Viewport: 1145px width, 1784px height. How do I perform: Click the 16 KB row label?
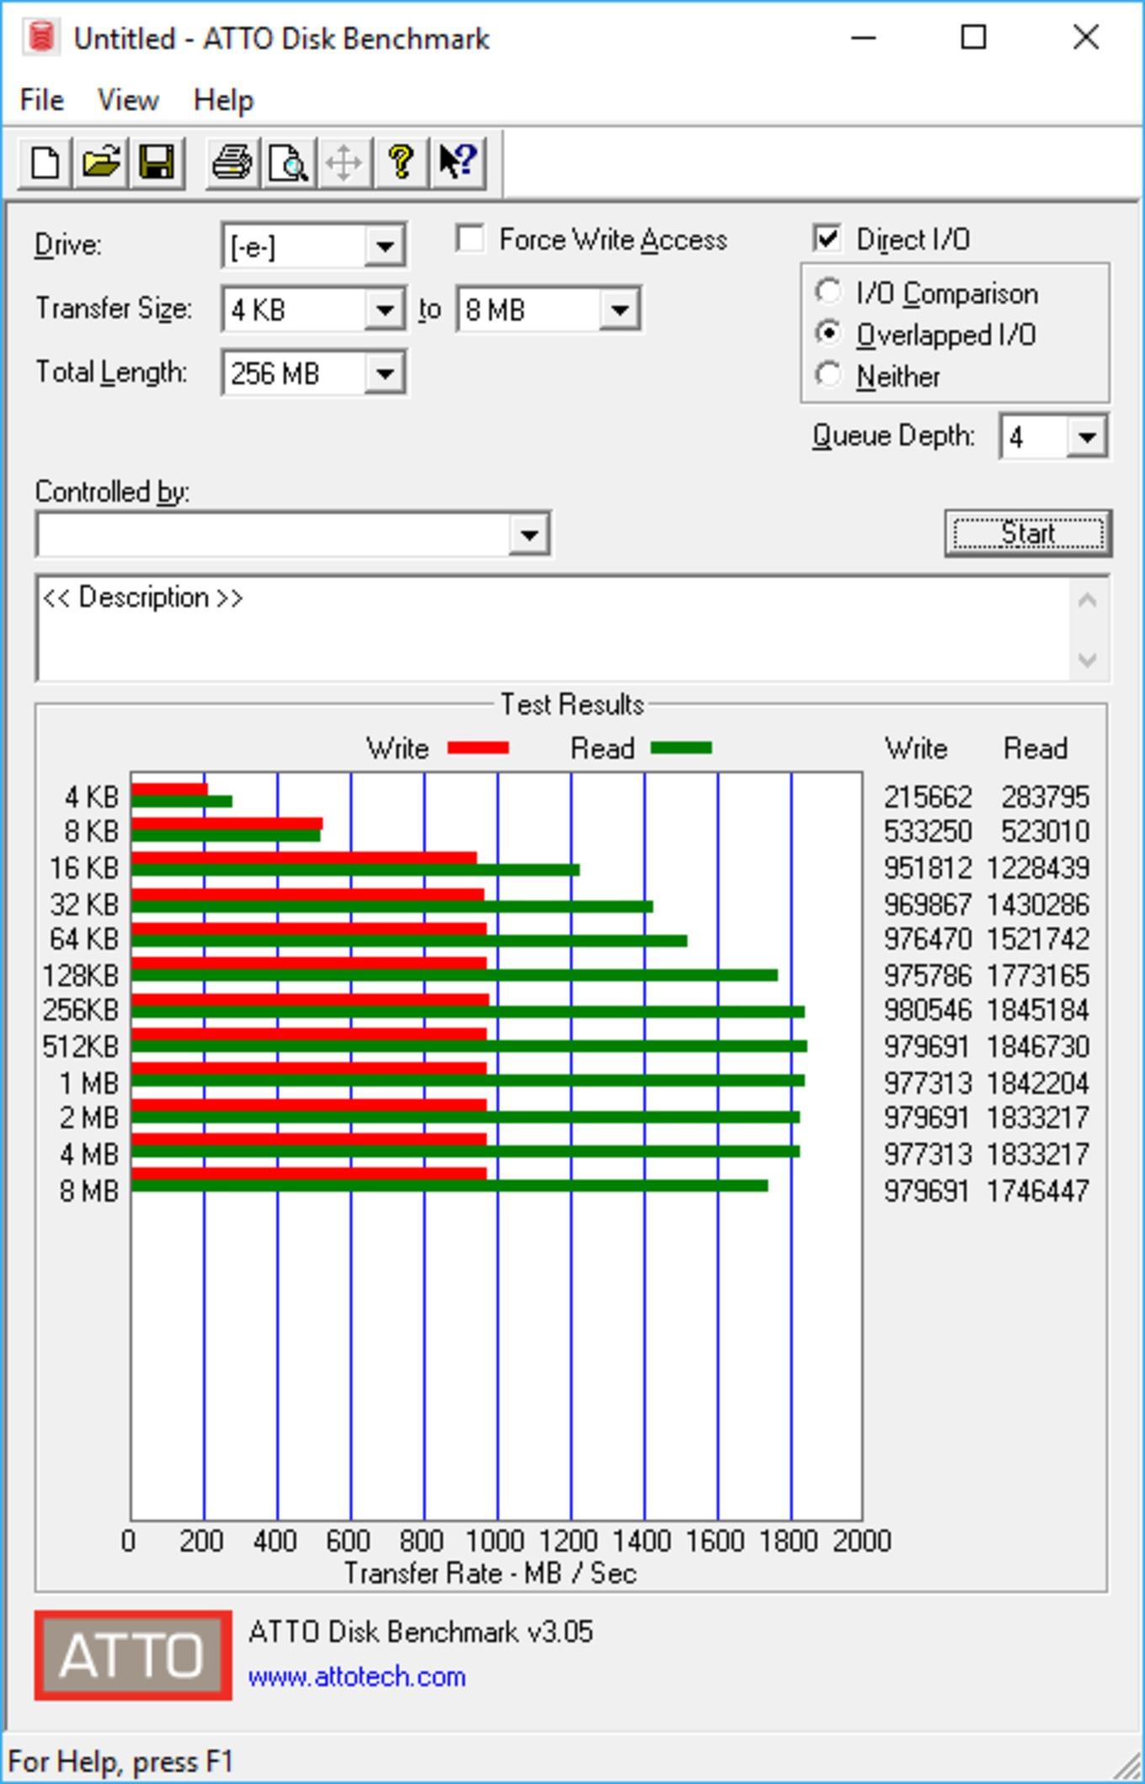84,868
